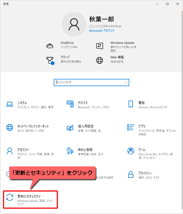Click the Windows Update status icon

coord(100,46)
